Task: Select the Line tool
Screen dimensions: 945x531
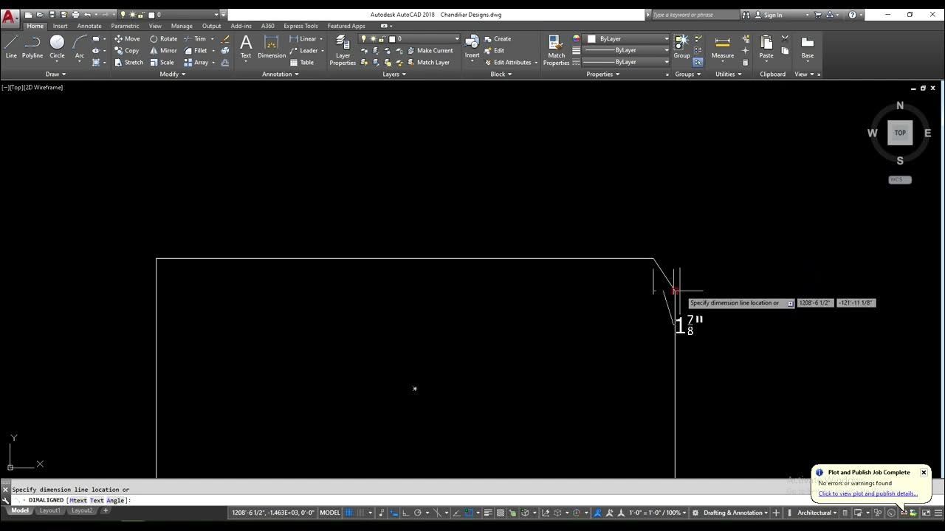Action: (x=11, y=46)
